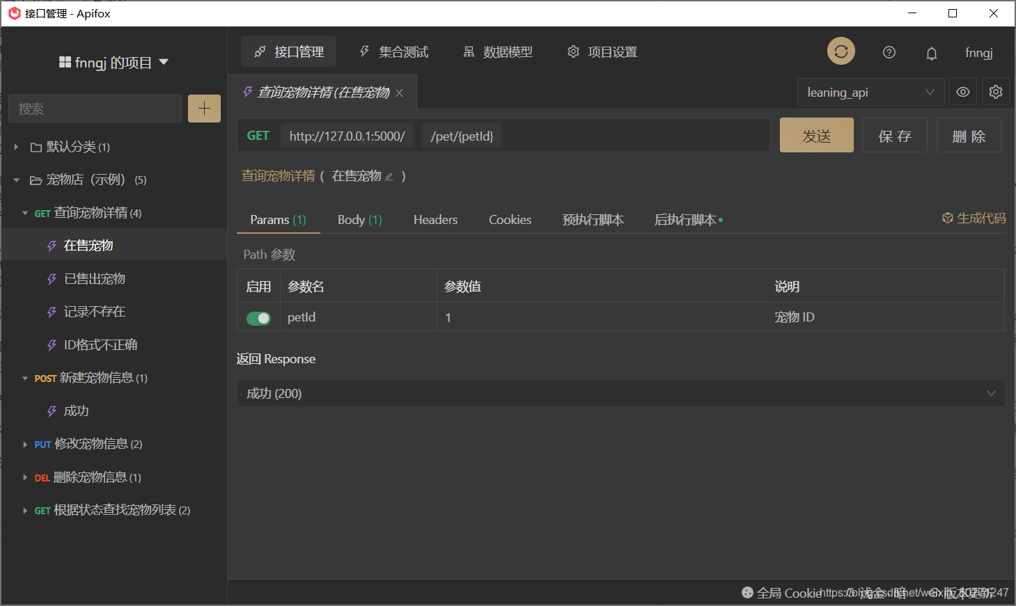This screenshot has height=606, width=1016.
Task: Expand the 默认分类 folder
Action: (16, 147)
